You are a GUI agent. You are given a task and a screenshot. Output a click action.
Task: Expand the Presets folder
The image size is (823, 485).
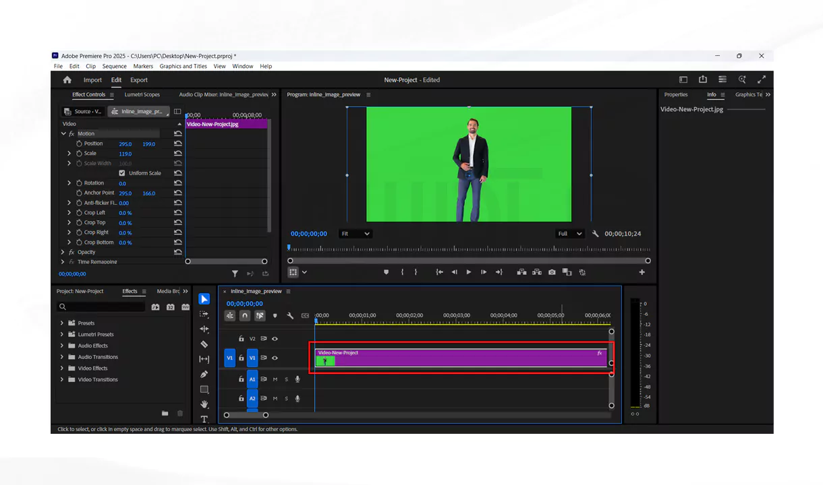(x=62, y=323)
